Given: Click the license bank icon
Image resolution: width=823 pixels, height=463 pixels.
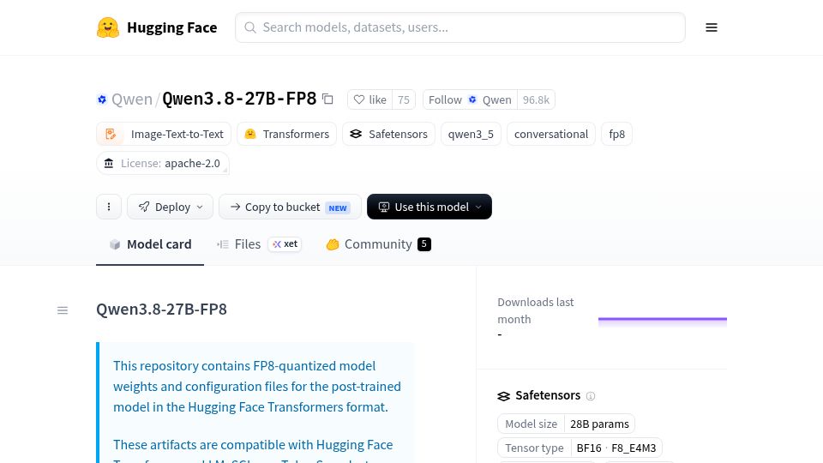Looking at the screenshot, I should tap(109, 163).
